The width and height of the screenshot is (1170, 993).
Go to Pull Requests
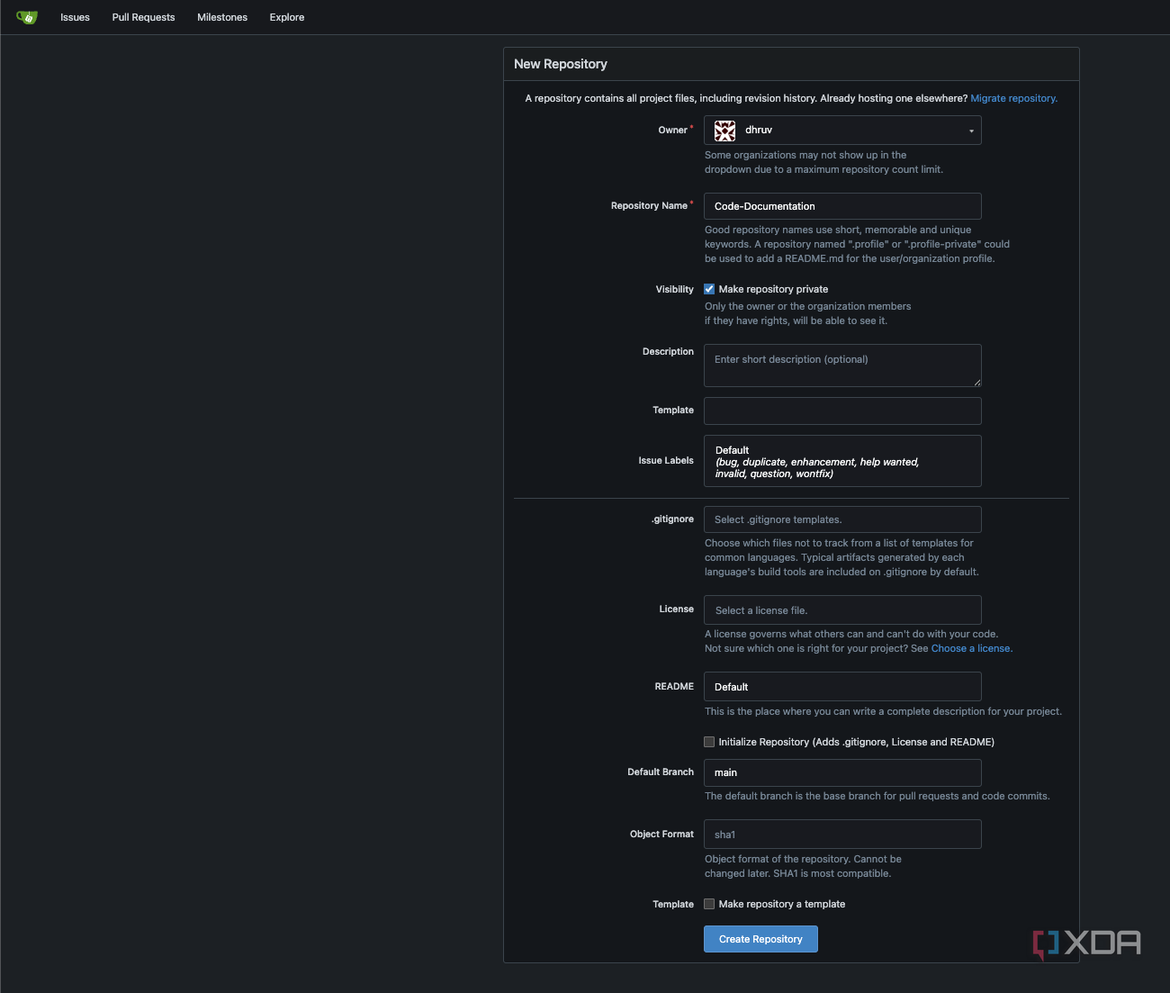coord(143,17)
